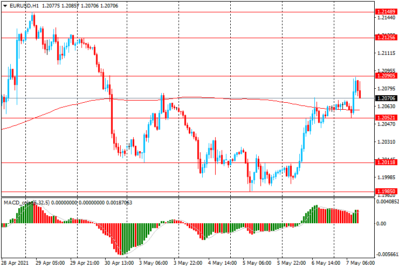Click the MACD zero level label 0.00

tap(381, 223)
